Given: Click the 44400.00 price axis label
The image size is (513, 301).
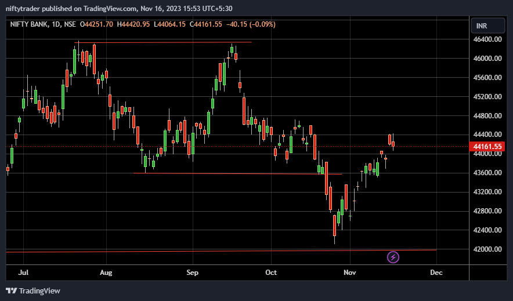Looking at the screenshot, I should 487,135.
